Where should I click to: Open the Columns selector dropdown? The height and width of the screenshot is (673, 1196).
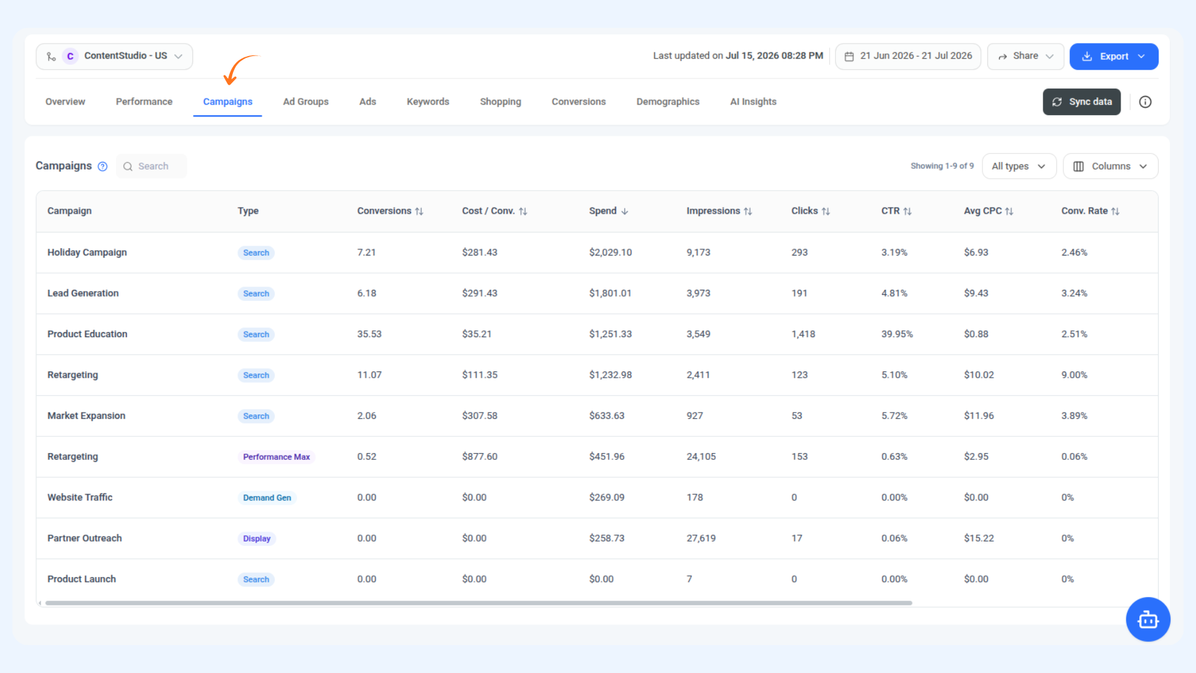tap(1110, 166)
